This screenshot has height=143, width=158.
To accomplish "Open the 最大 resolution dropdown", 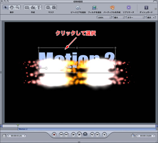I will (119, 17).
